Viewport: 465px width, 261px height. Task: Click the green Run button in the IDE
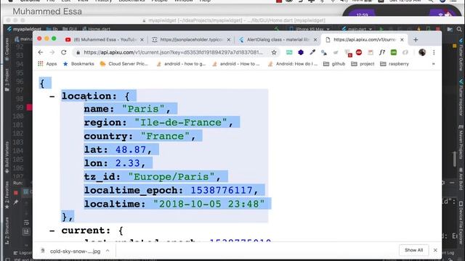point(381,29)
